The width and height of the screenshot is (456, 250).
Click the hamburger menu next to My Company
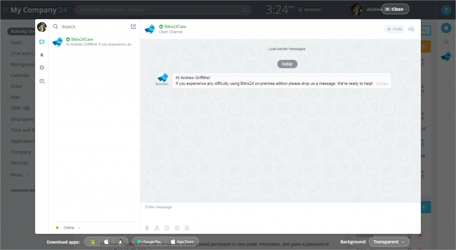click(5, 10)
